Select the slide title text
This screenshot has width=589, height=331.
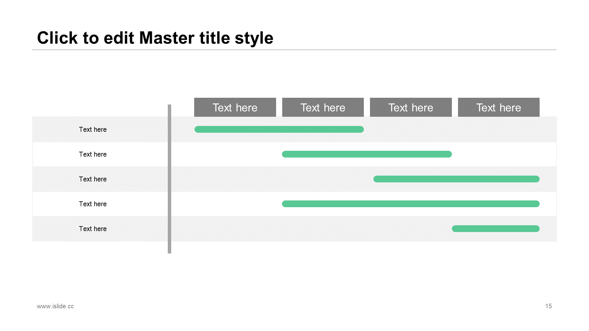(155, 38)
